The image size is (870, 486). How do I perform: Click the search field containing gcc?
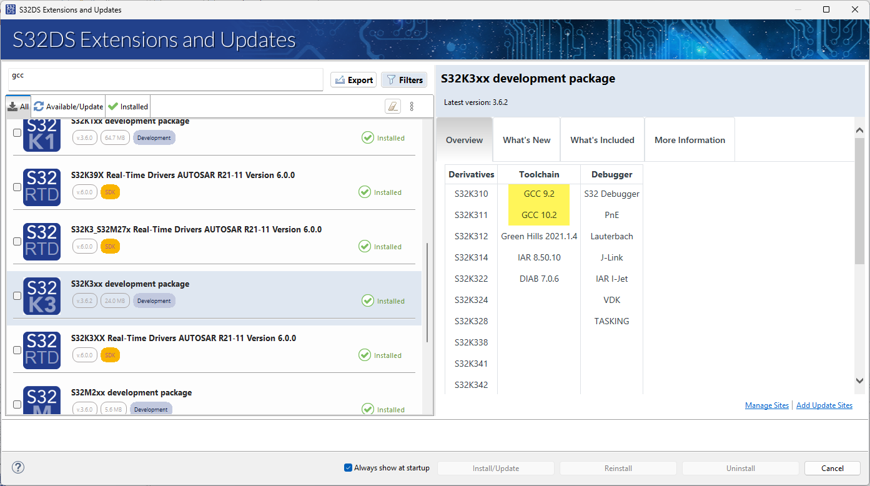166,80
